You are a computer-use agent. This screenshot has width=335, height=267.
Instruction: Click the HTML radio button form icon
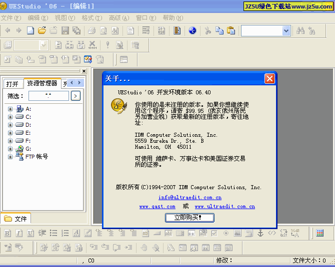coord(226,233)
